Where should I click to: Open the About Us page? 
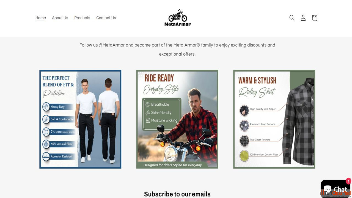(x=60, y=18)
